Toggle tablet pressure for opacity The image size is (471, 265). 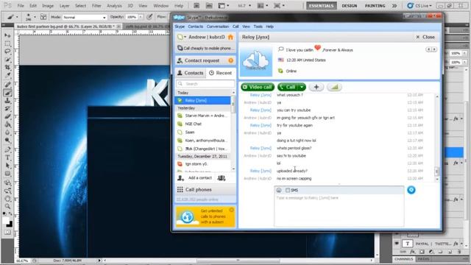tap(149, 17)
